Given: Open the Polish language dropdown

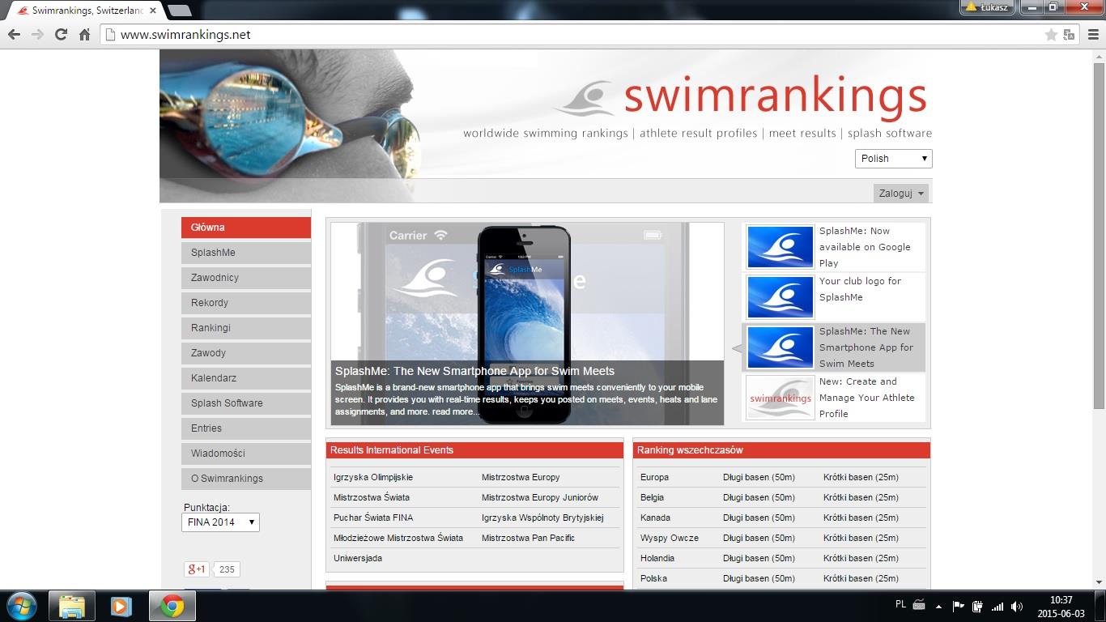Looking at the screenshot, I should tap(893, 159).
